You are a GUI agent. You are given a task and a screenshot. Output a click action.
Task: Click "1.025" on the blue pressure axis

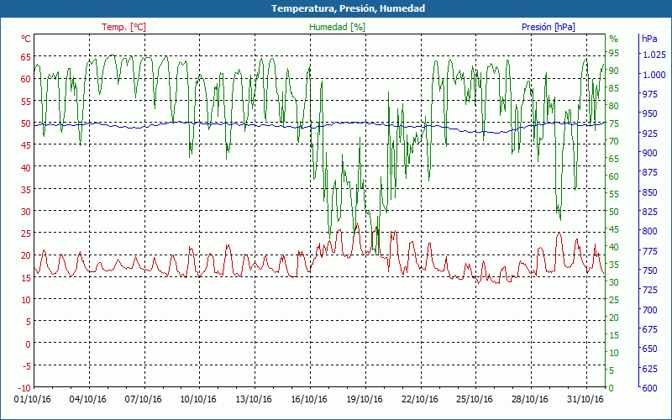654,55
